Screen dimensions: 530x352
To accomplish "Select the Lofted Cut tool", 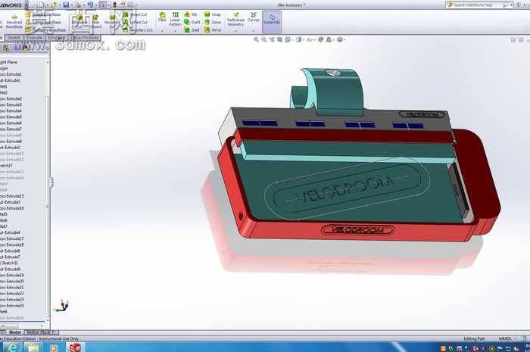I will [135, 22].
